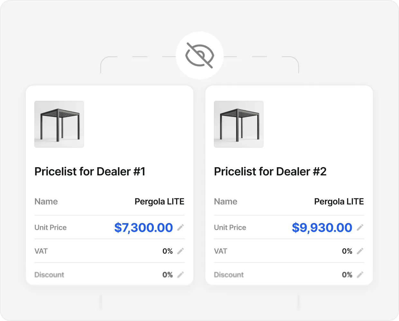
Task: Click VAT 0% value in Dealer #2
Action: coord(347,251)
